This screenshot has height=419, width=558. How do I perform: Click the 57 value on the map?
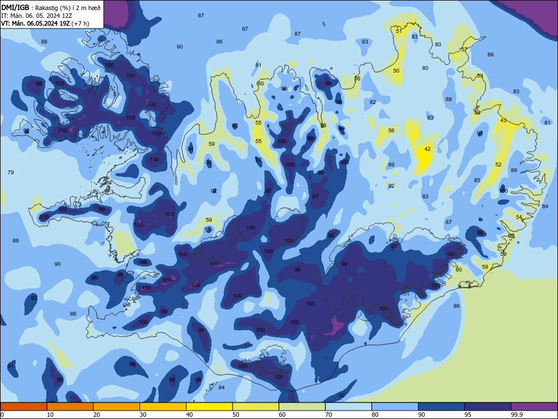pyautogui.click(x=464, y=50)
